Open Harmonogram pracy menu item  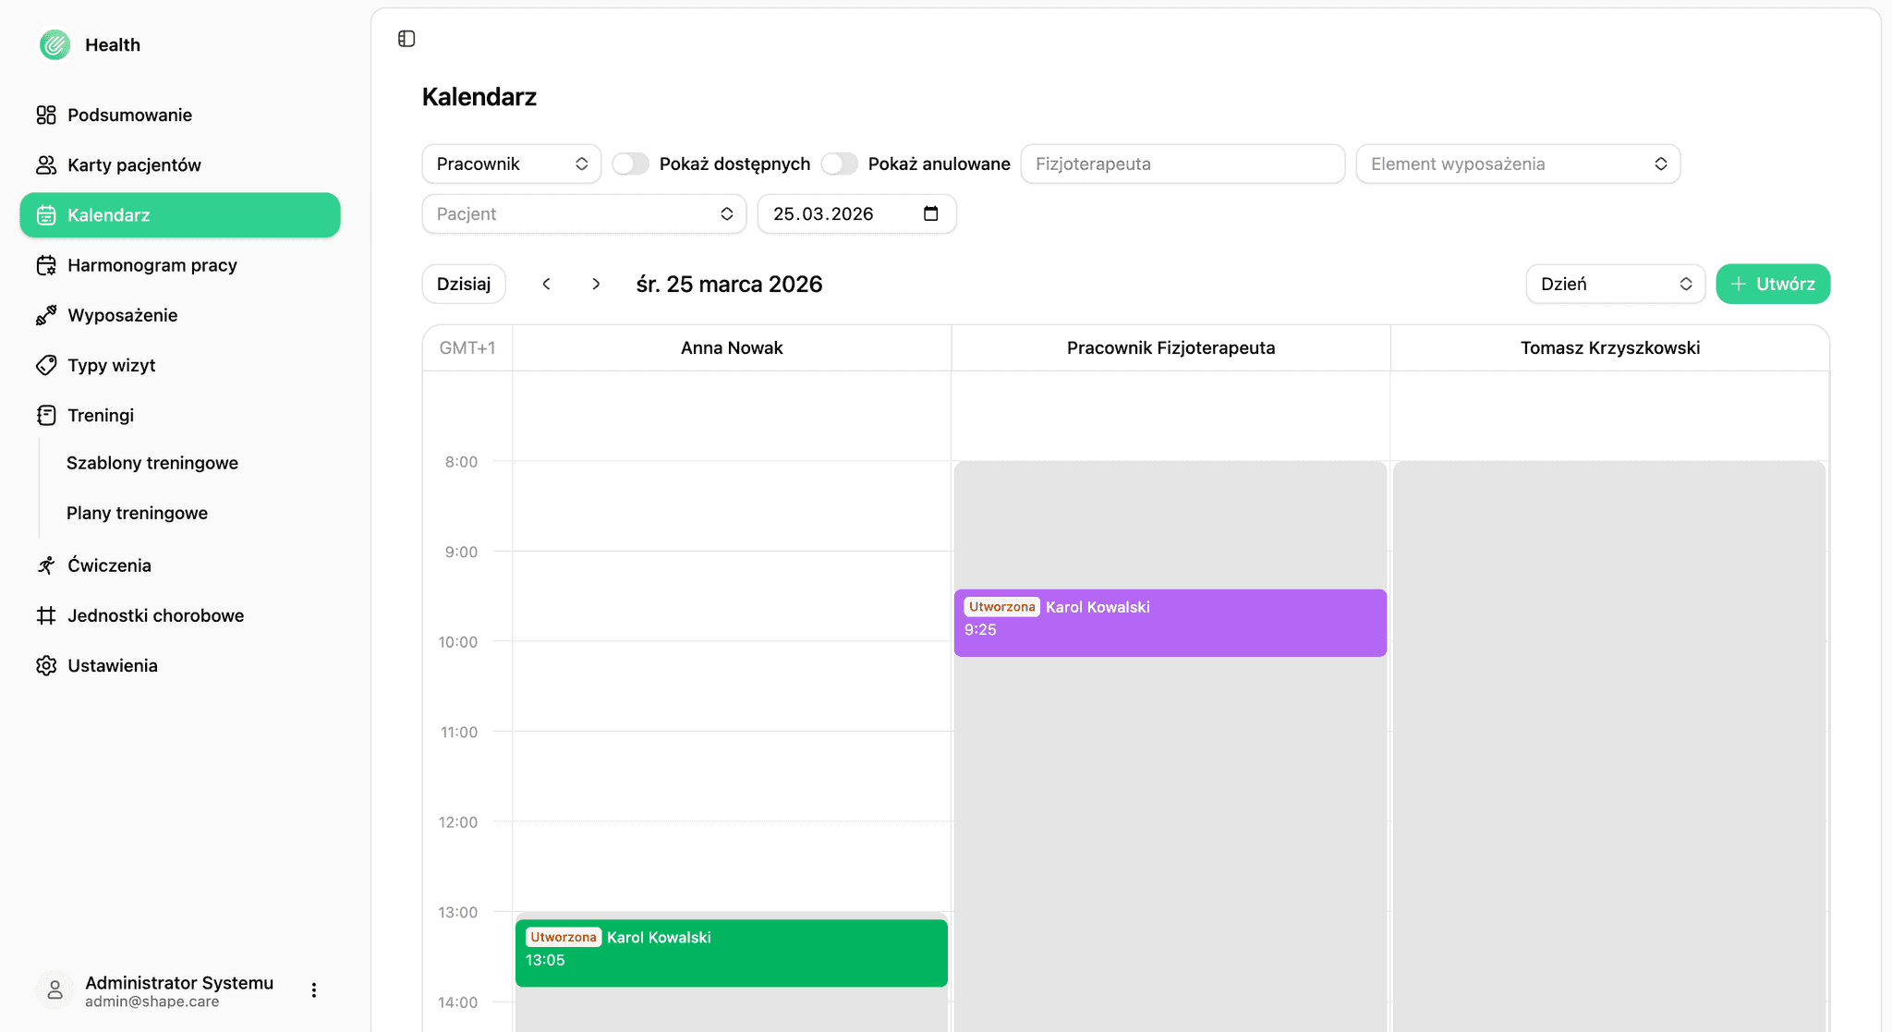[180, 265]
